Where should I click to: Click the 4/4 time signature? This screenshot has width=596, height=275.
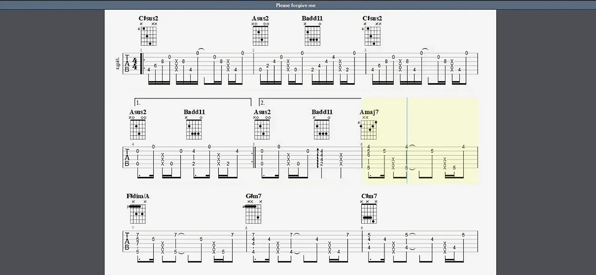pos(135,64)
